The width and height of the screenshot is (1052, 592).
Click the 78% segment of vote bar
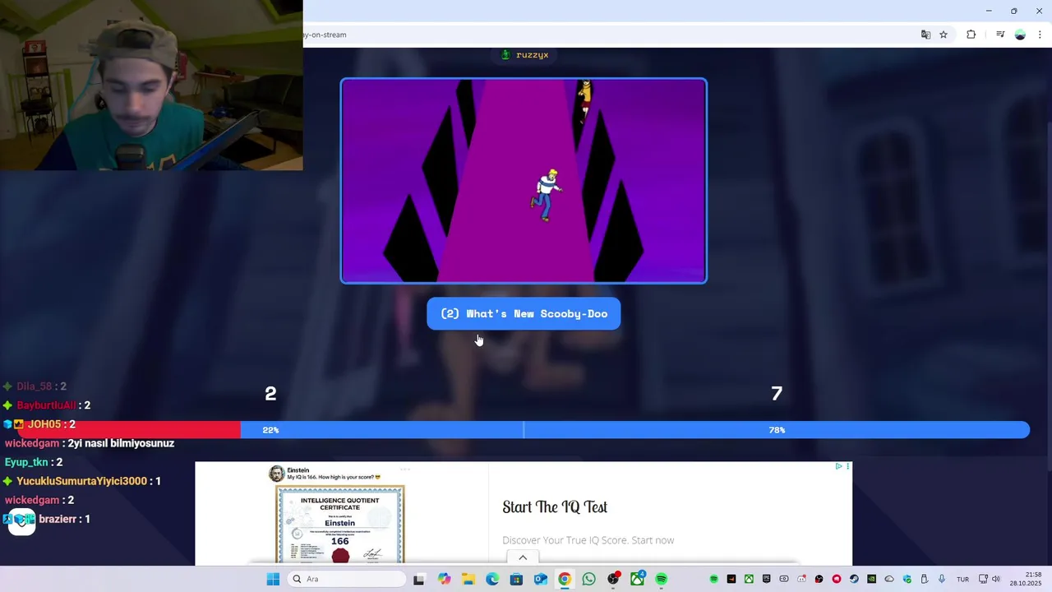(777, 430)
